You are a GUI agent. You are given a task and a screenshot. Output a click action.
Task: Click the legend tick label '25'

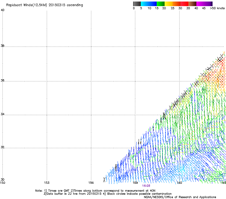173,8
